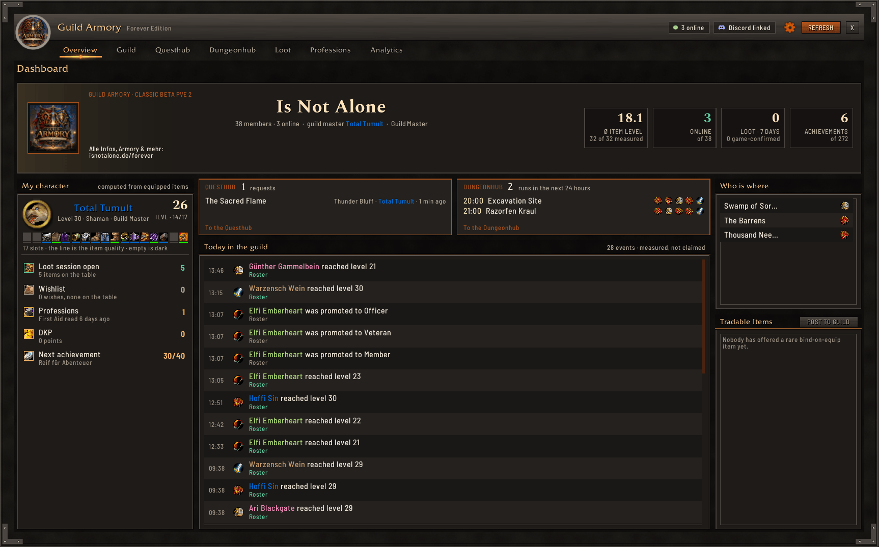Open the Questhub tab
The height and width of the screenshot is (547, 879).
click(173, 50)
